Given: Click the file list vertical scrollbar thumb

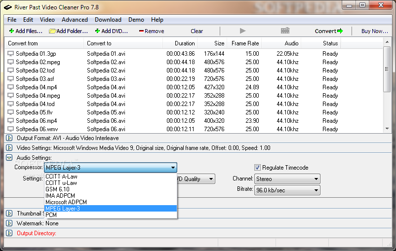Looking at the screenshot, I should [387, 69].
